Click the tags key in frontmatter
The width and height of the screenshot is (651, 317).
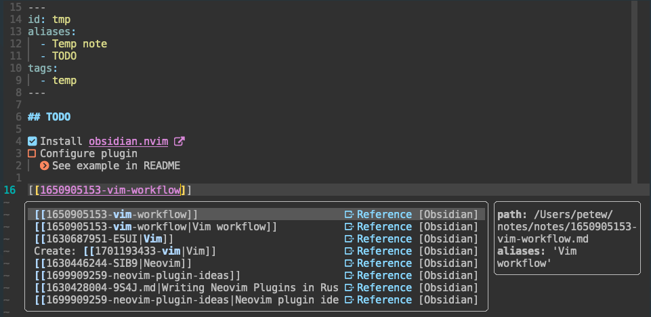[x=41, y=68]
